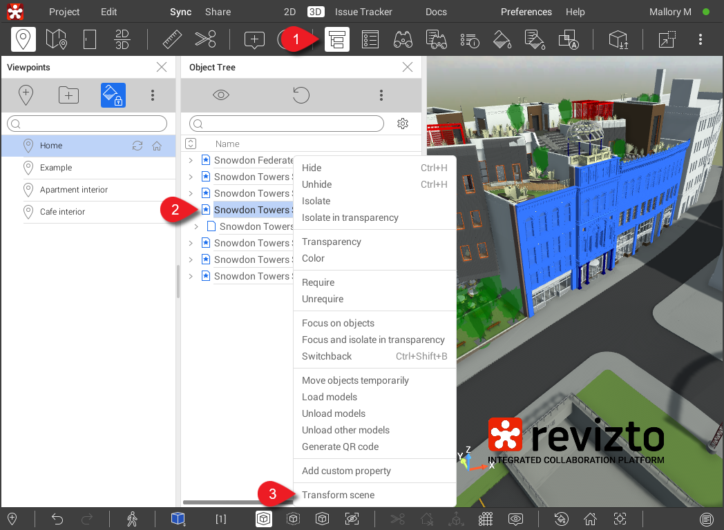Click the Object Tree search field
The width and height of the screenshot is (724, 530).
pos(287,124)
